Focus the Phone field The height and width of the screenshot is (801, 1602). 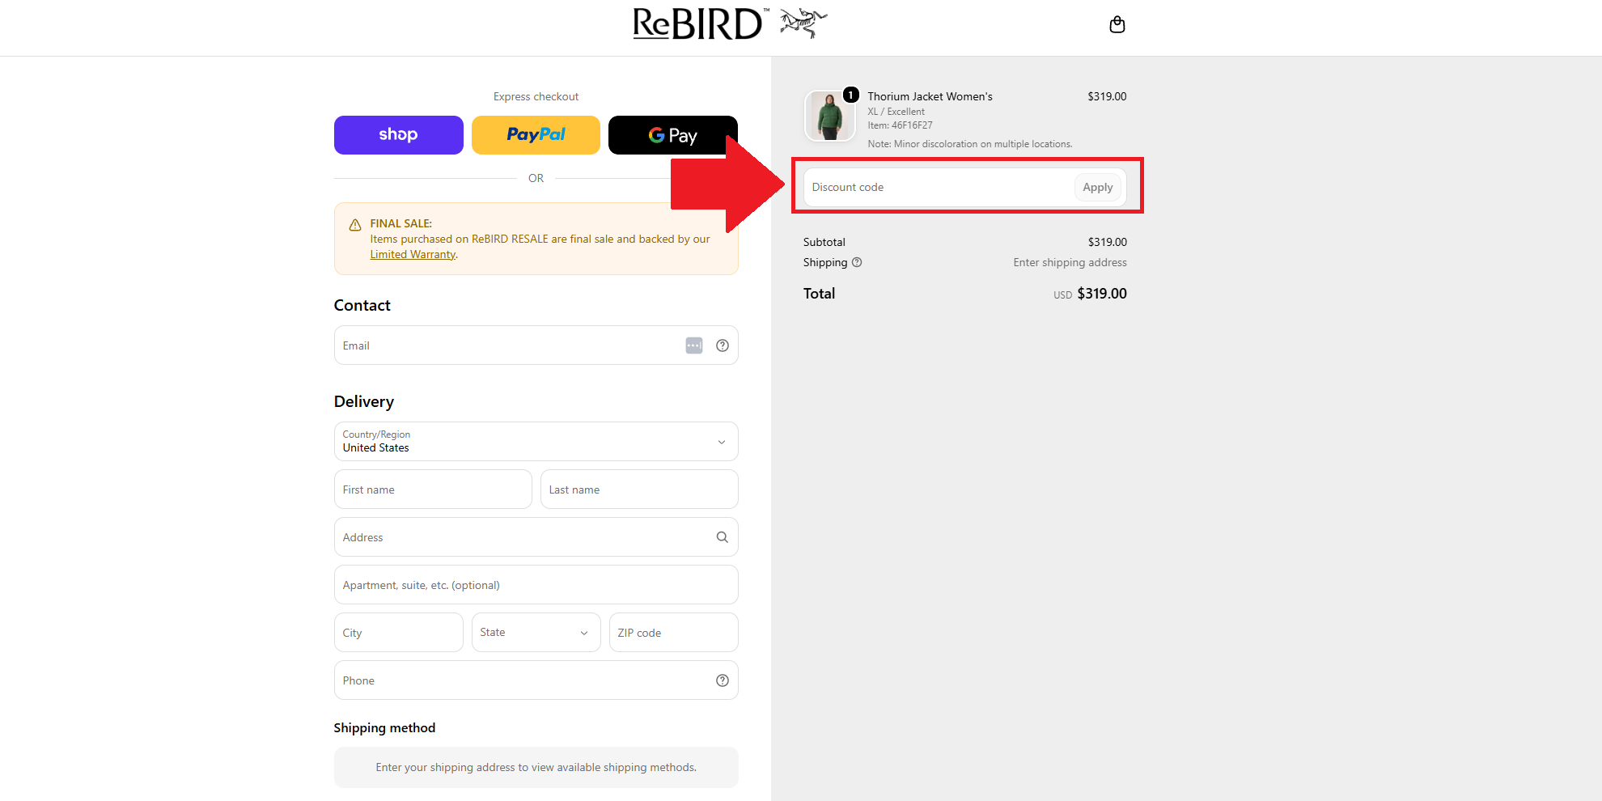pyautogui.click(x=536, y=680)
